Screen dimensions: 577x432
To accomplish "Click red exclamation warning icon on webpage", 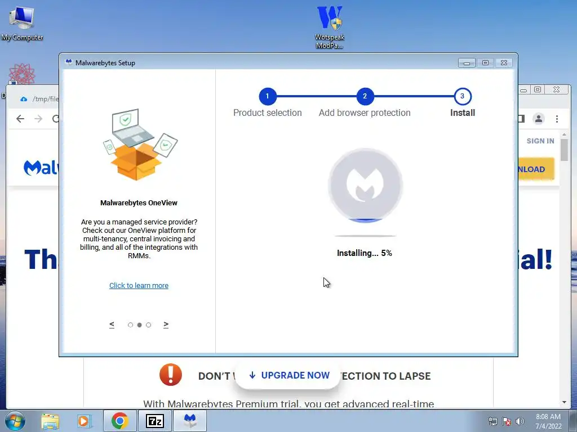I will pyautogui.click(x=170, y=374).
